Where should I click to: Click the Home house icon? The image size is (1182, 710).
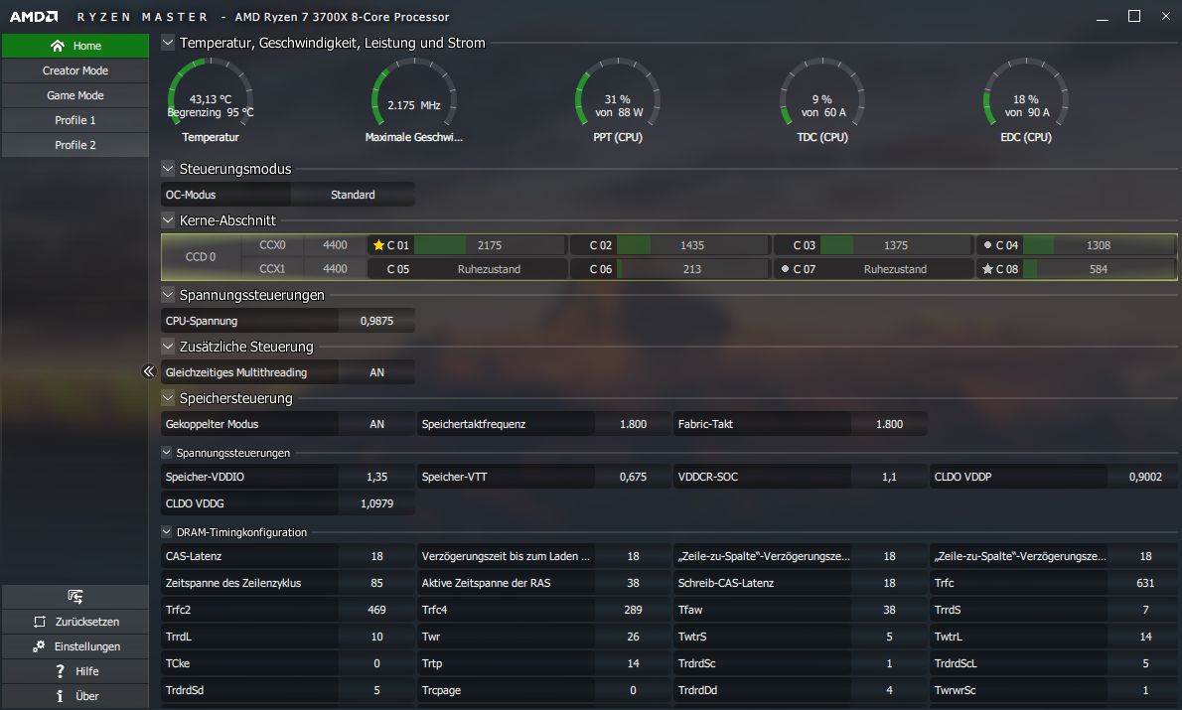coord(58,46)
